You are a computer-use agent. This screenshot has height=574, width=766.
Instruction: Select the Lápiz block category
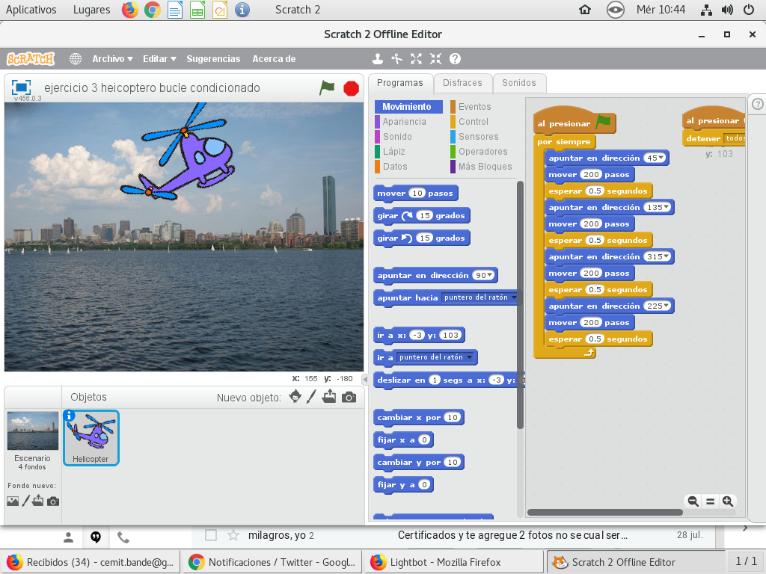point(393,151)
